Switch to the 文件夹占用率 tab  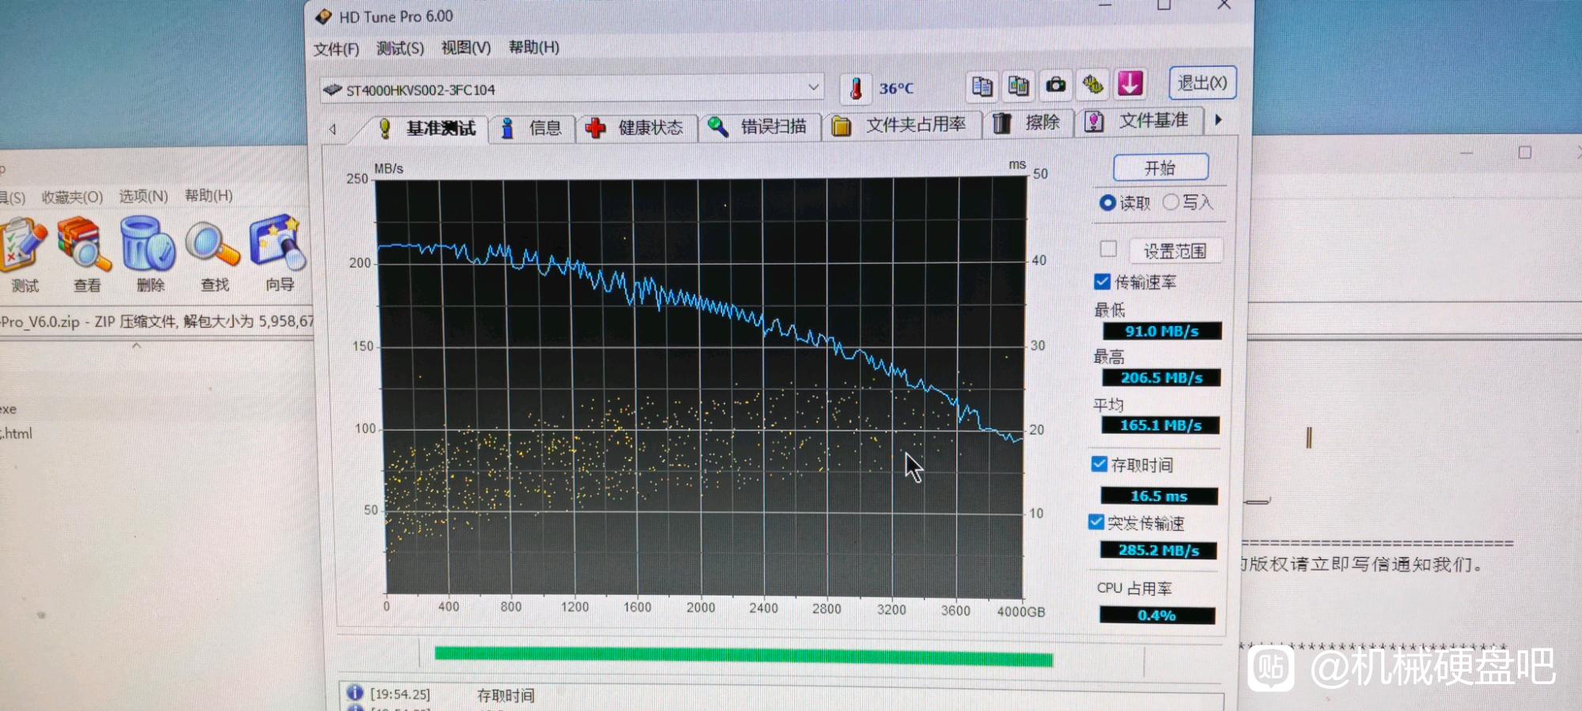(x=903, y=125)
